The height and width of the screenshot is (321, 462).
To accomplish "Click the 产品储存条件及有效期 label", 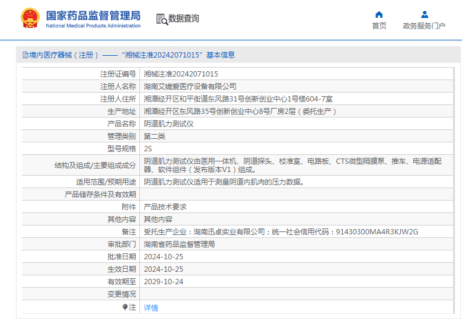I will pyautogui.click(x=100, y=195).
